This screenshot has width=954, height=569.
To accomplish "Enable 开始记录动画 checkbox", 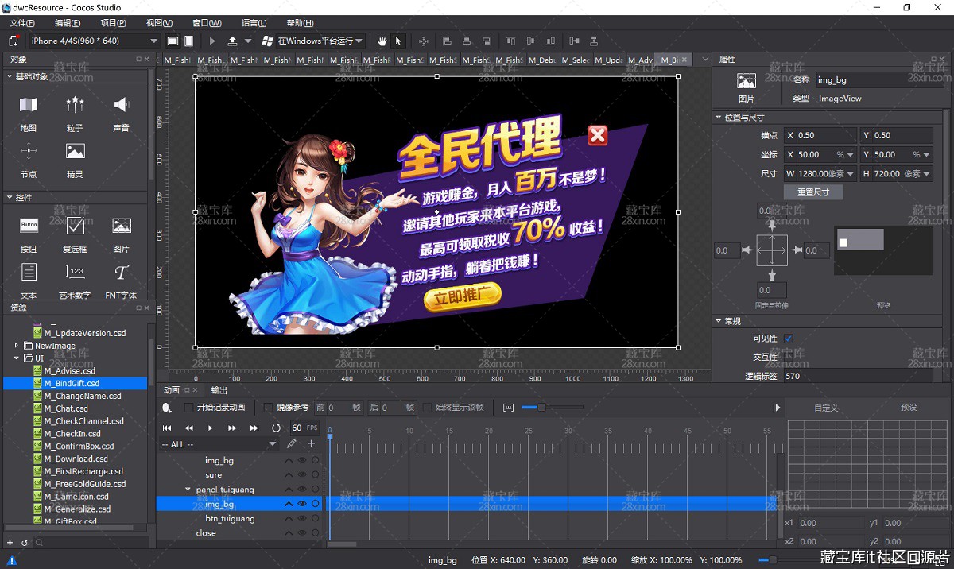I will 188,408.
